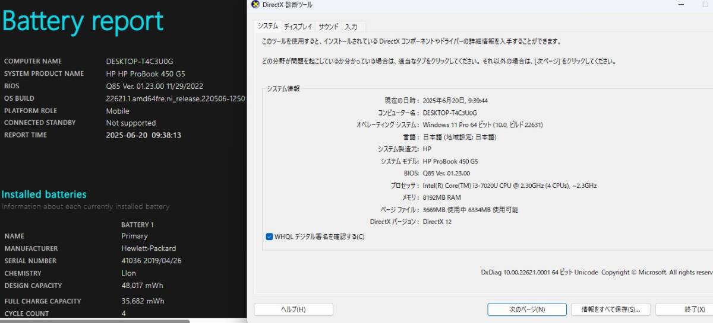713x323 pixels.
Task: Select page file 3669MB 使用中 text
Action: pyautogui.click(x=470, y=210)
